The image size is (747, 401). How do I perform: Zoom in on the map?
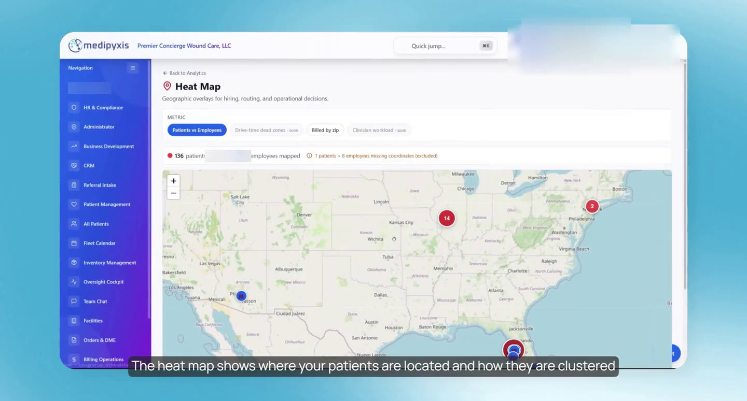174,181
